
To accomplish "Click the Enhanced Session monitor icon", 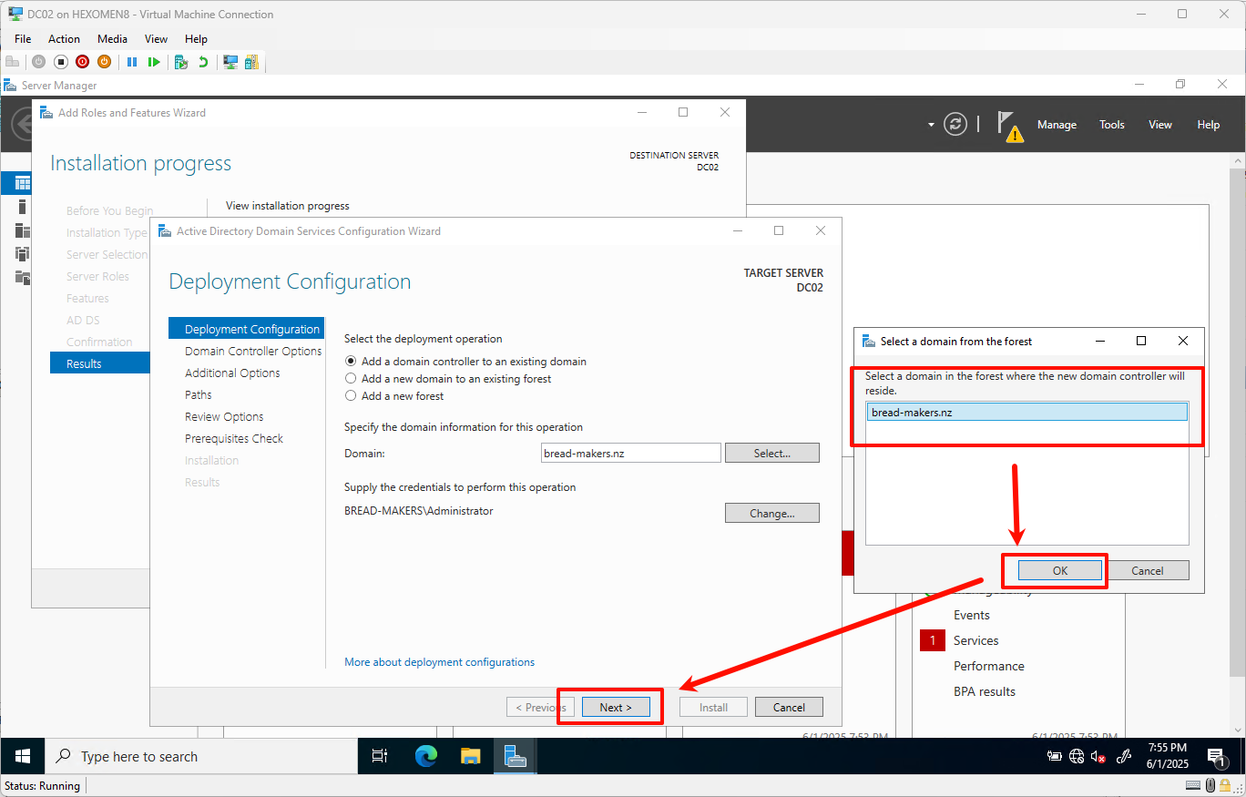I will coord(230,62).
